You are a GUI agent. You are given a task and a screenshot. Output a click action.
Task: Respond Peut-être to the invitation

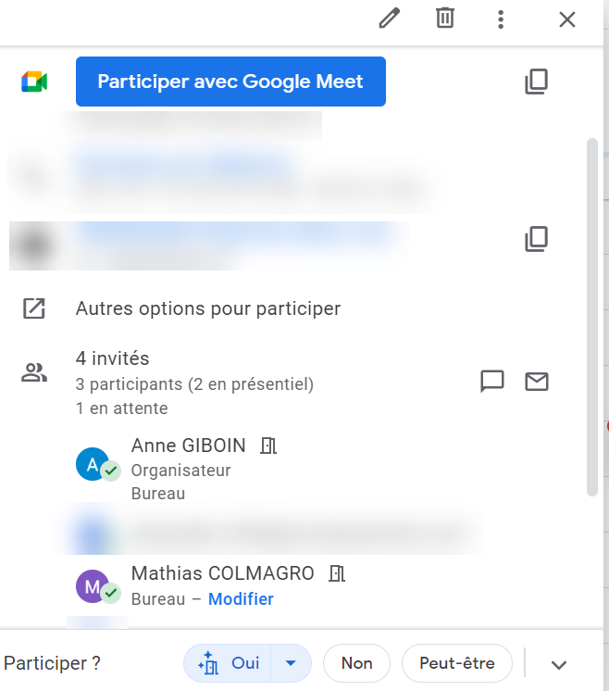coord(457,663)
